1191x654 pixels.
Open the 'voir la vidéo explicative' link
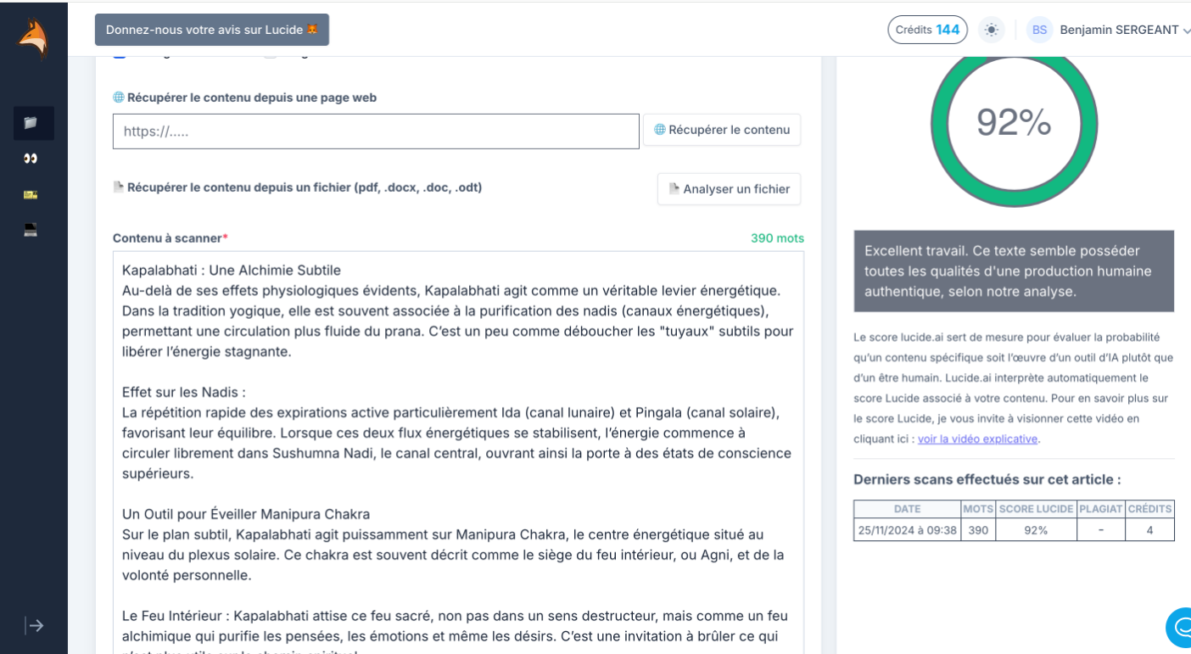[977, 439]
